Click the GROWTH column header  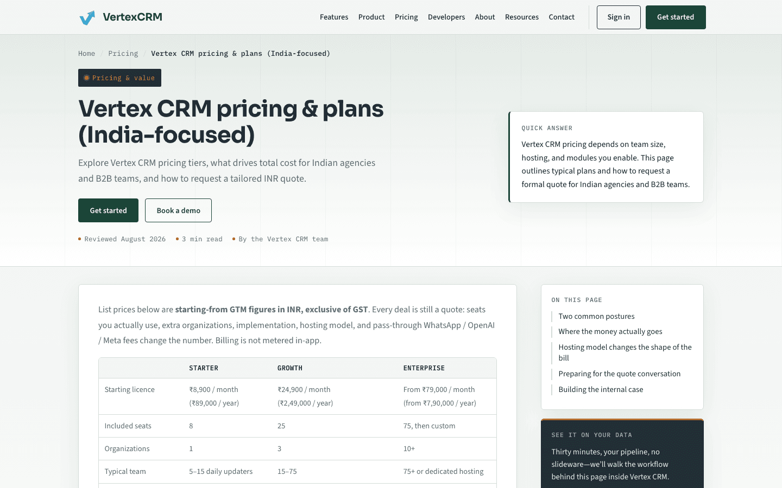pyautogui.click(x=290, y=368)
